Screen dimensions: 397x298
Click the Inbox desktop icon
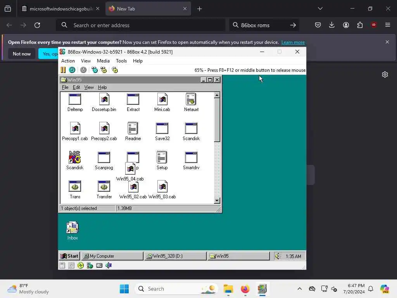(x=72, y=231)
